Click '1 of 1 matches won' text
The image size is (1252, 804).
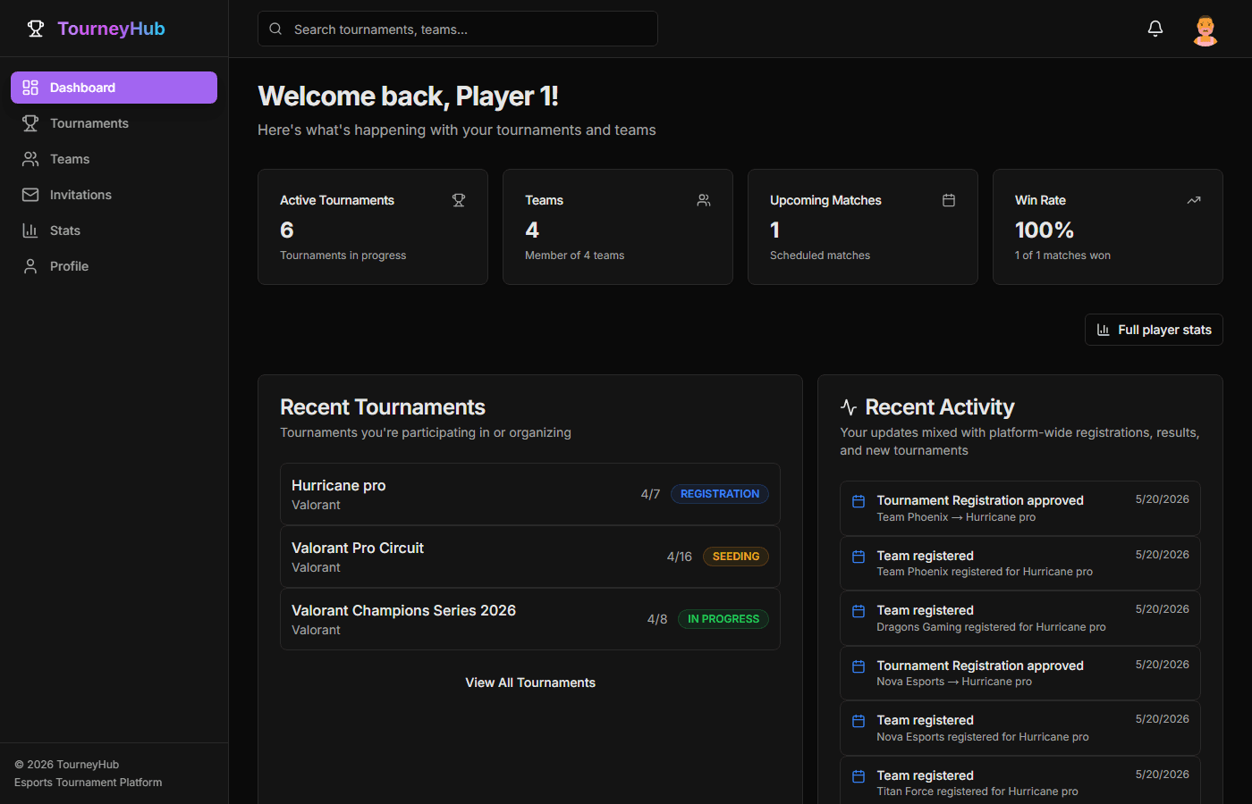click(1062, 255)
